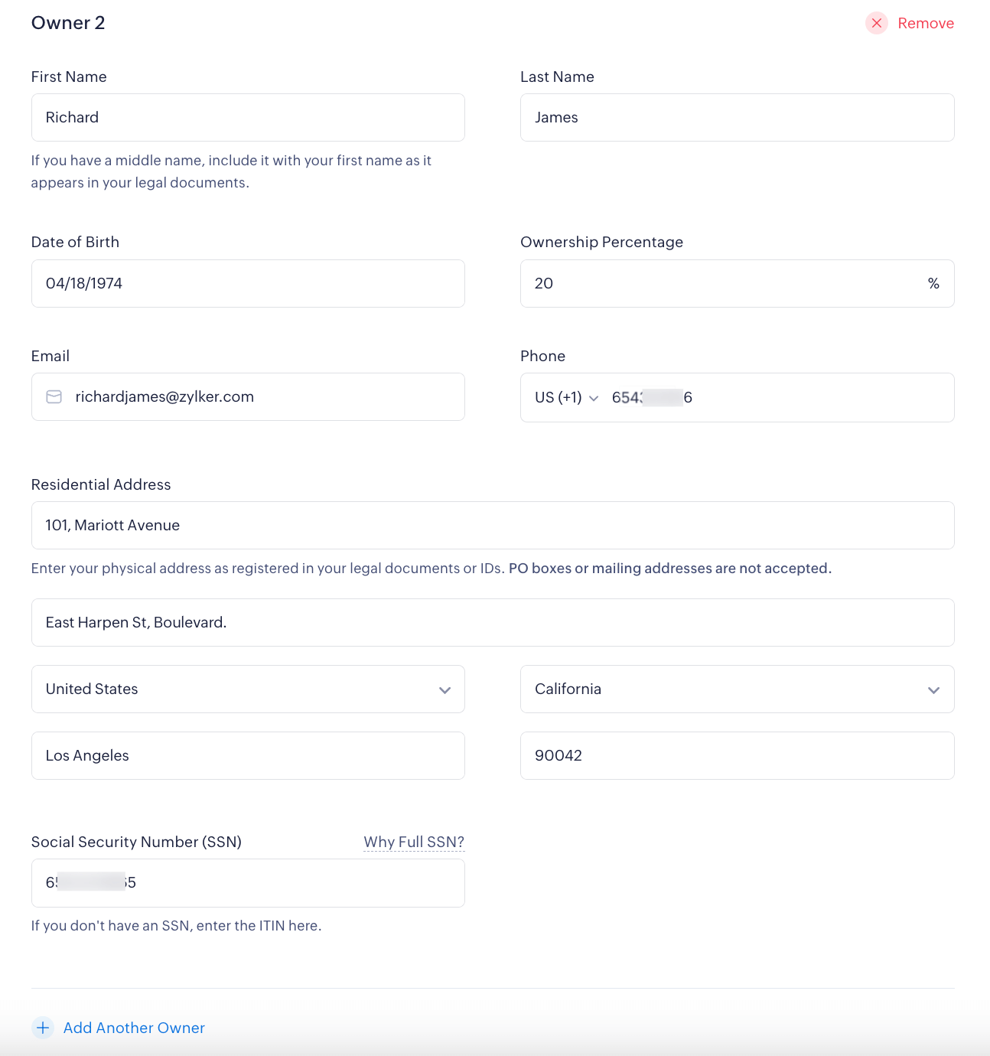This screenshot has height=1056, width=990.
Task: Click the Email field with richardjames@zylker.com
Action: coord(260,396)
